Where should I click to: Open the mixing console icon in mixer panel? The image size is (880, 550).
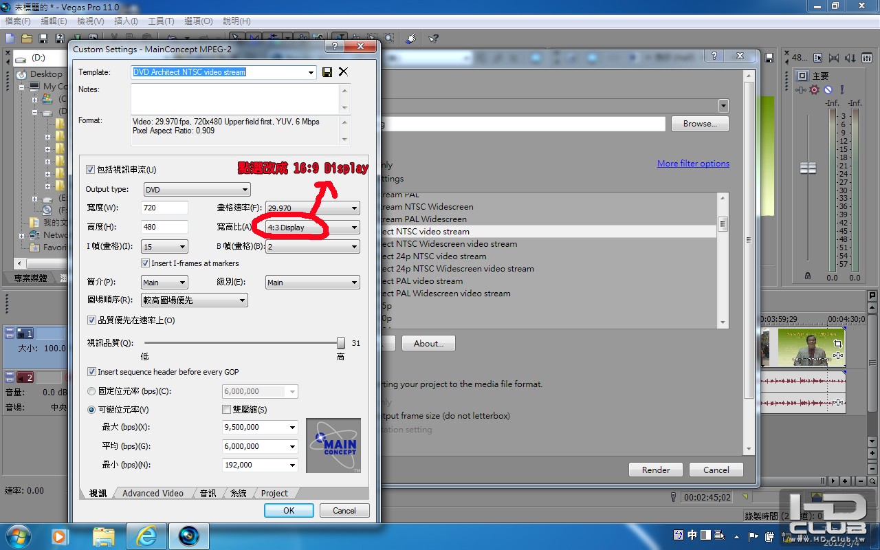click(867, 58)
